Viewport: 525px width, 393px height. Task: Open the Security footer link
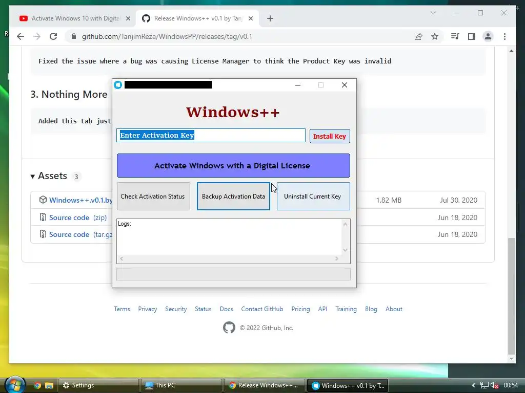tap(176, 309)
